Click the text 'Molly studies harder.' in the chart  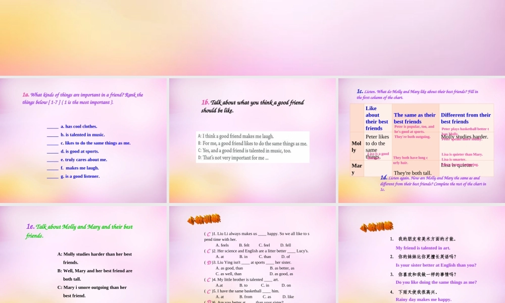465,137
